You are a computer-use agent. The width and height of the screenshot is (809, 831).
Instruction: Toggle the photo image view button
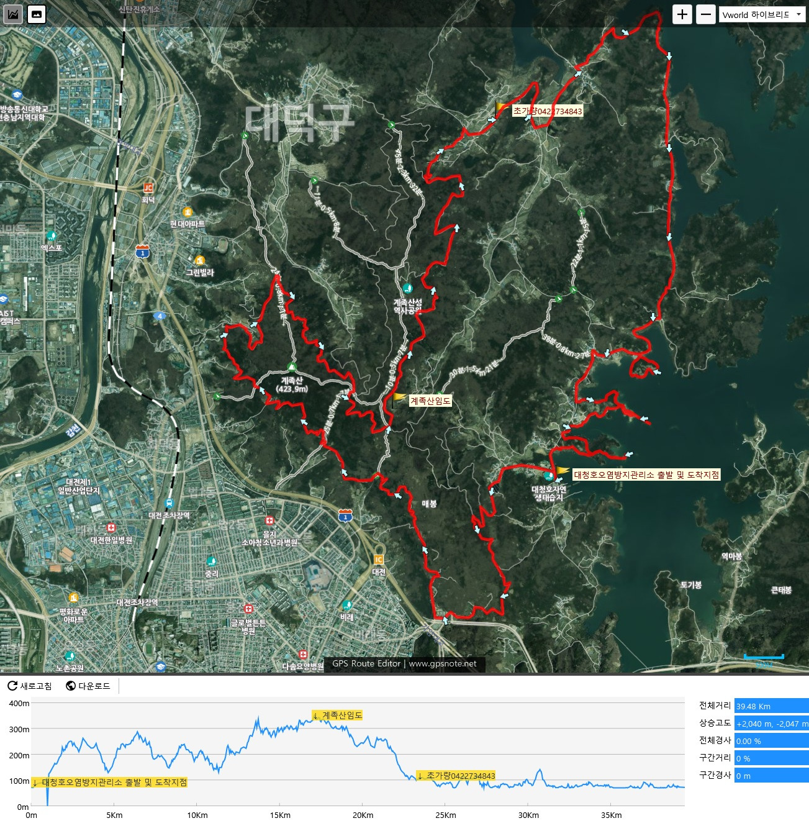[x=37, y=14]
